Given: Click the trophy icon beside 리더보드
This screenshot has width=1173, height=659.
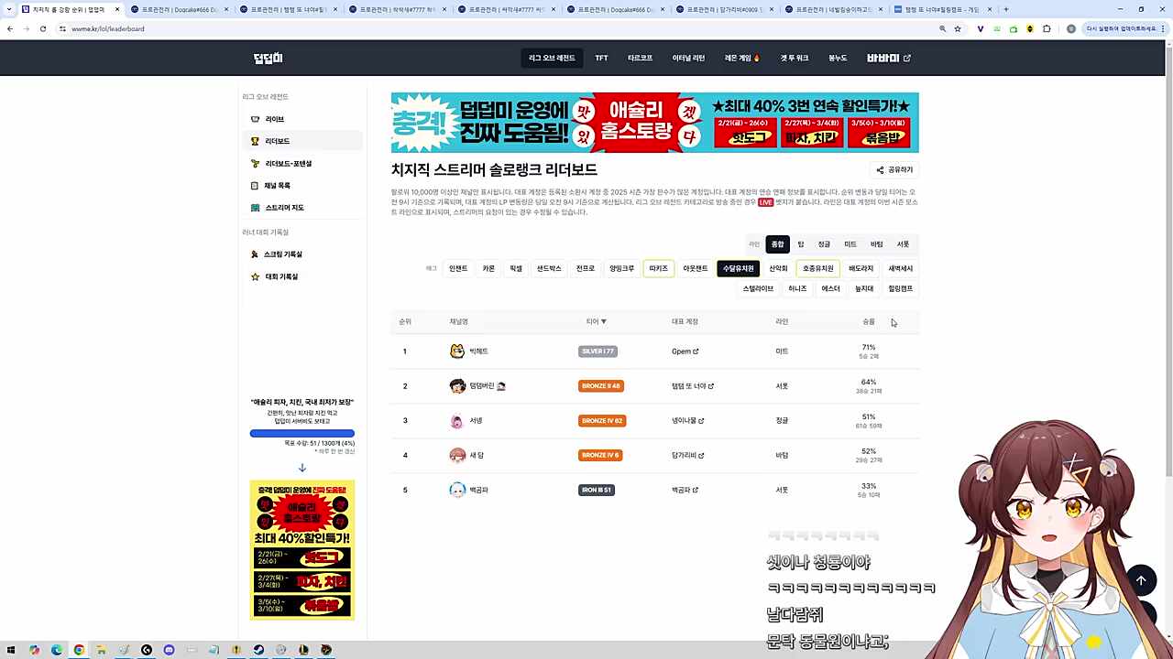Looking at the screenshot, I should (256, 141).
